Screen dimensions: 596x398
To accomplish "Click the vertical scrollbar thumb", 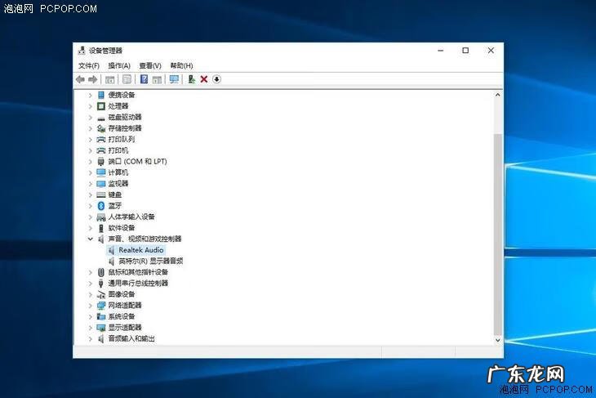I will (x=497, y=234).
